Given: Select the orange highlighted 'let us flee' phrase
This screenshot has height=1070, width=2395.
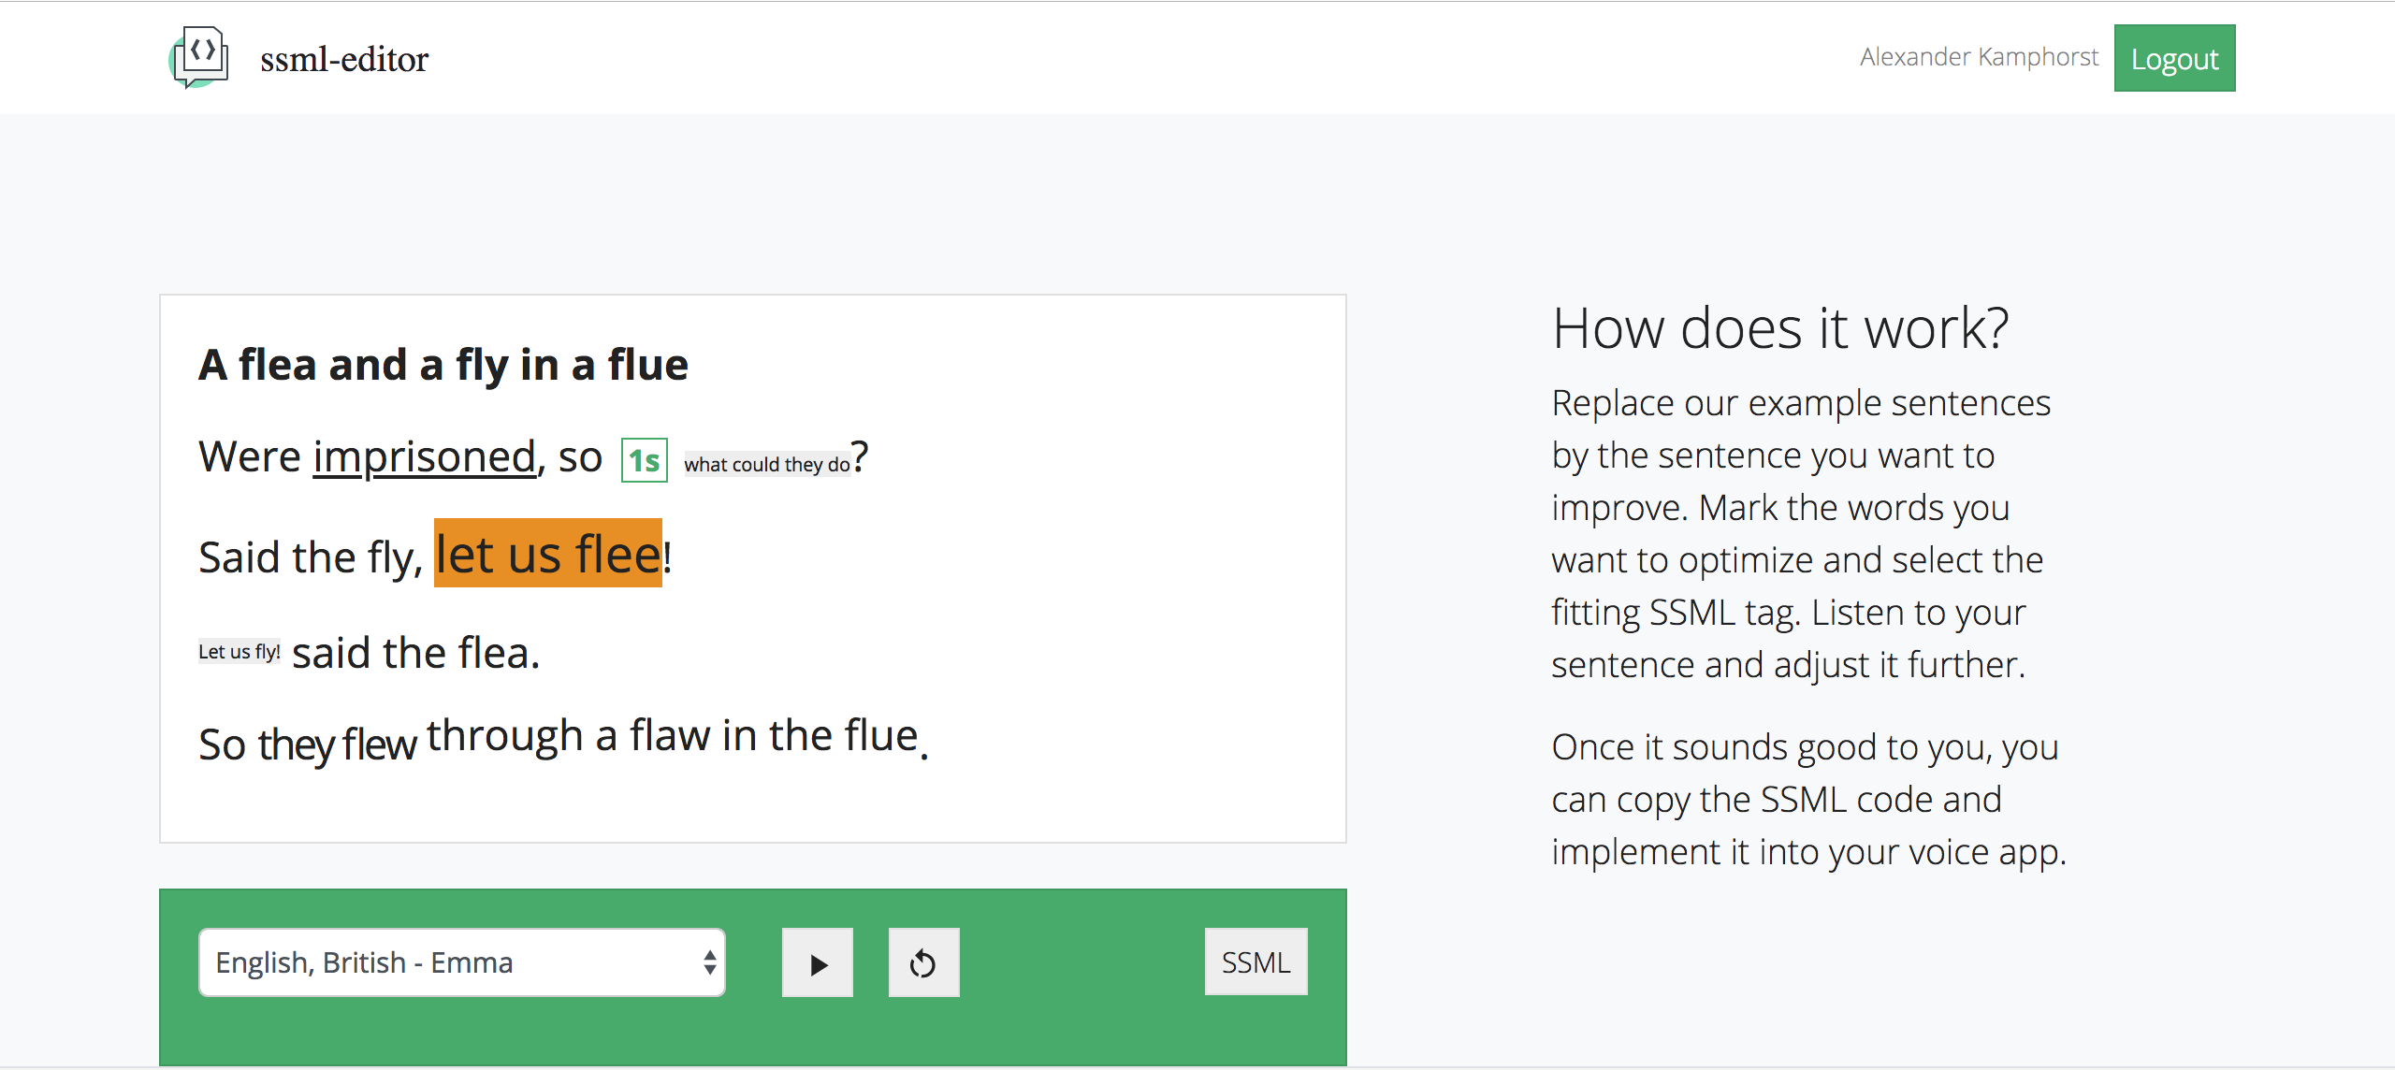Looking at the screenshot, I should pyautogui.click(x=548, y=554).
